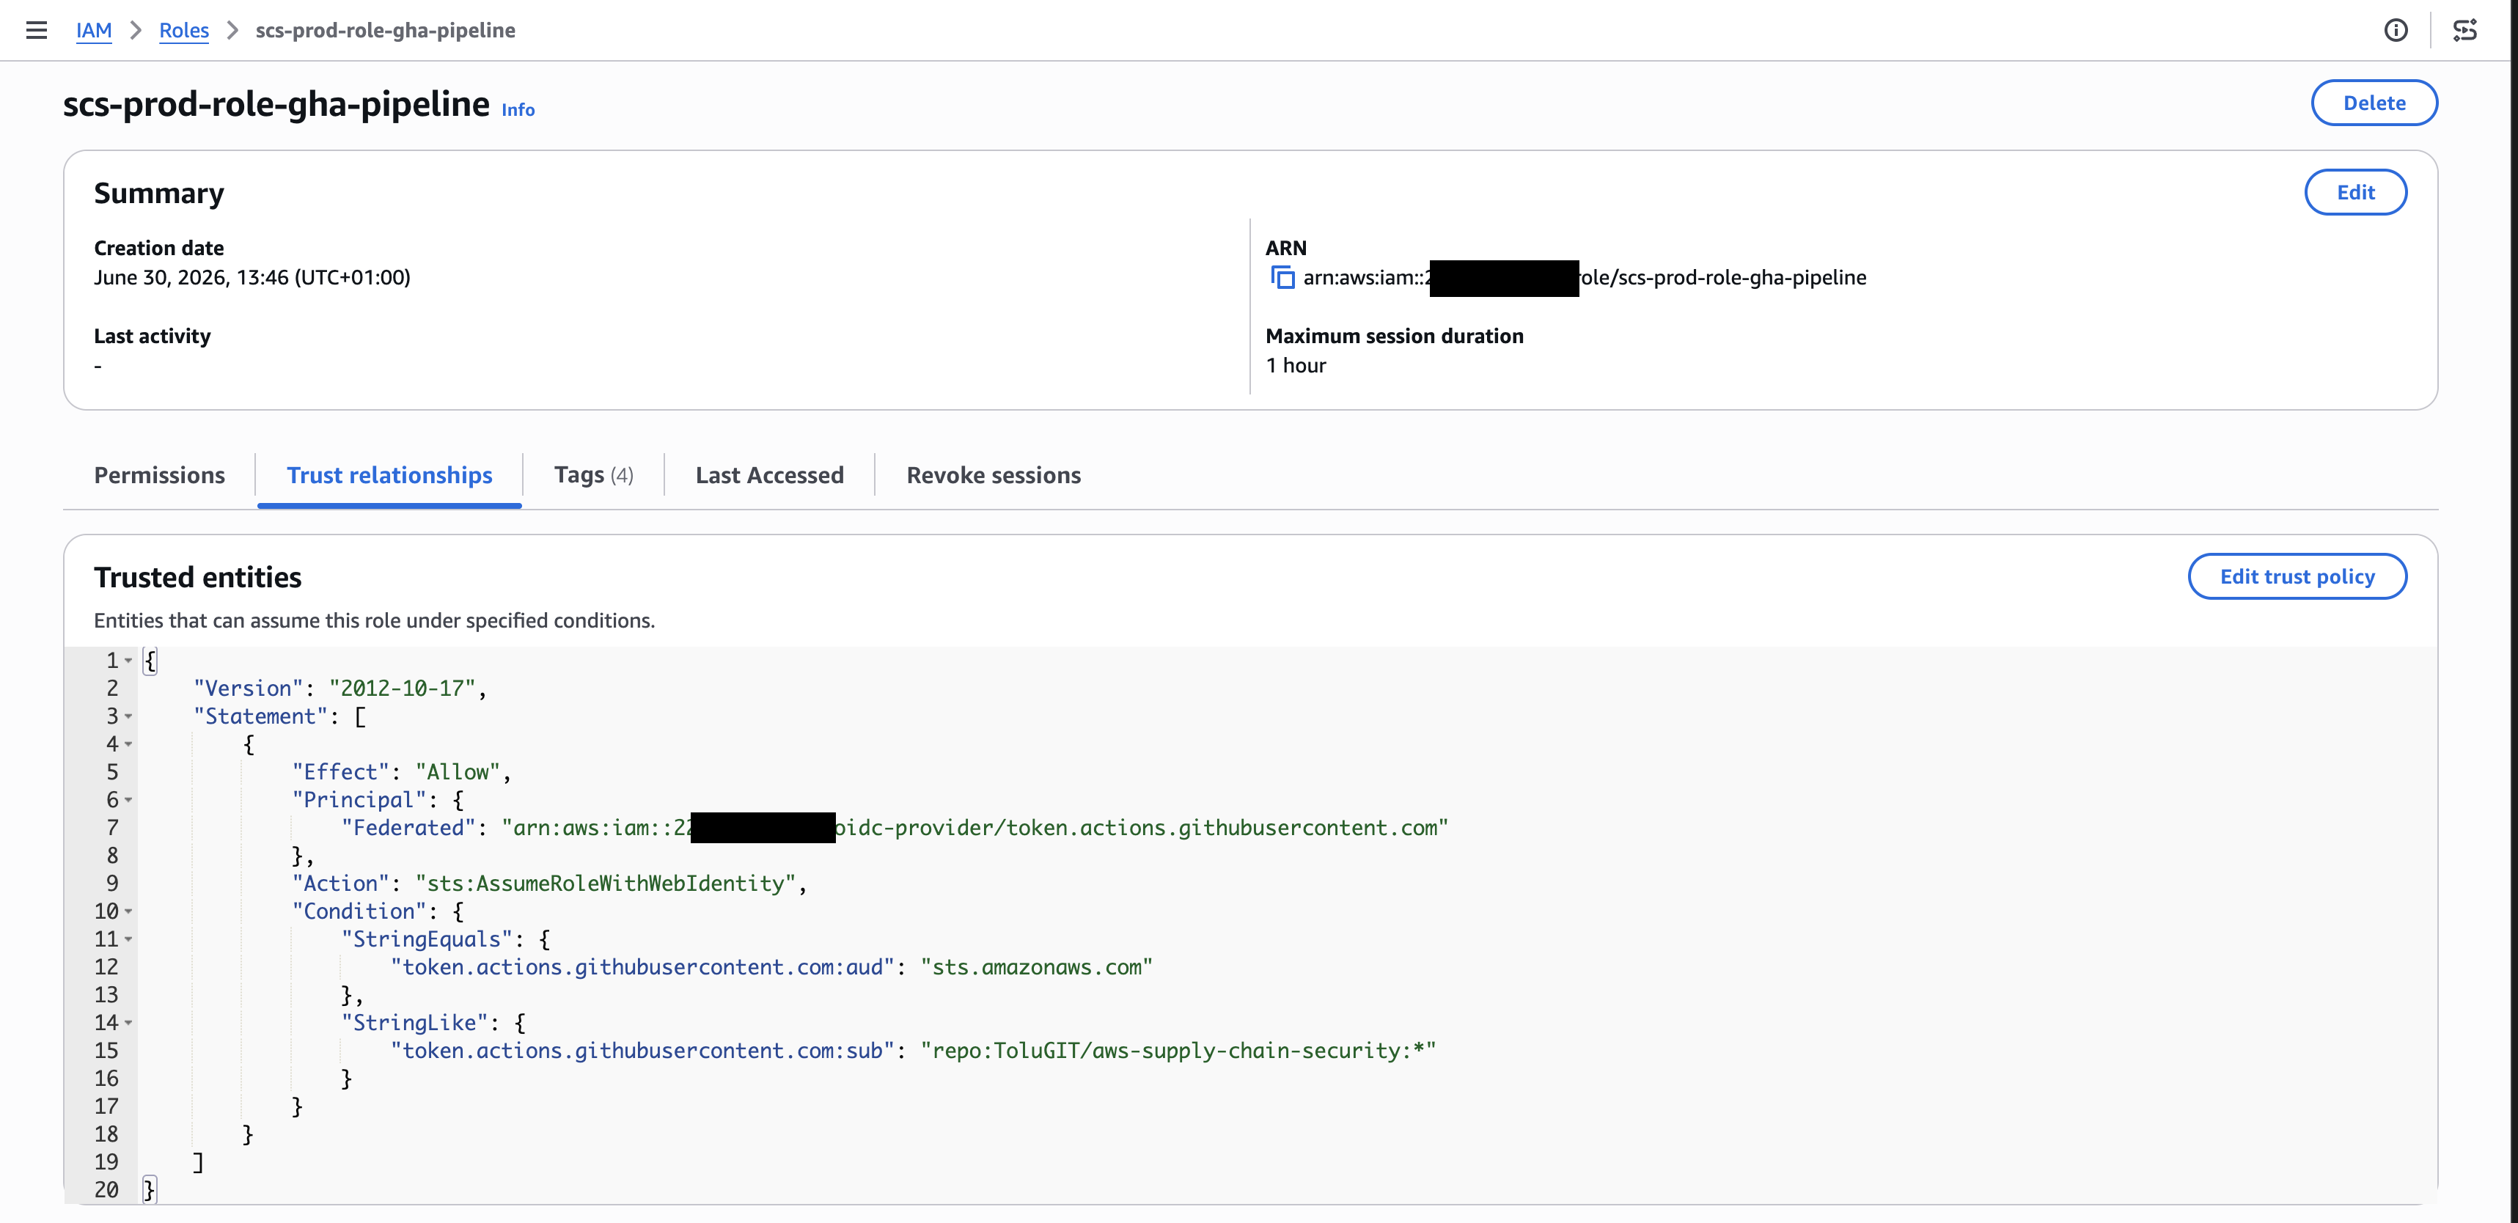Click the repo:ToluGIT/aws-supply-chain-security:* value
Image resolution: width=2518 pixels, height=1223 pixels.
click(x=1178, y=1051)
